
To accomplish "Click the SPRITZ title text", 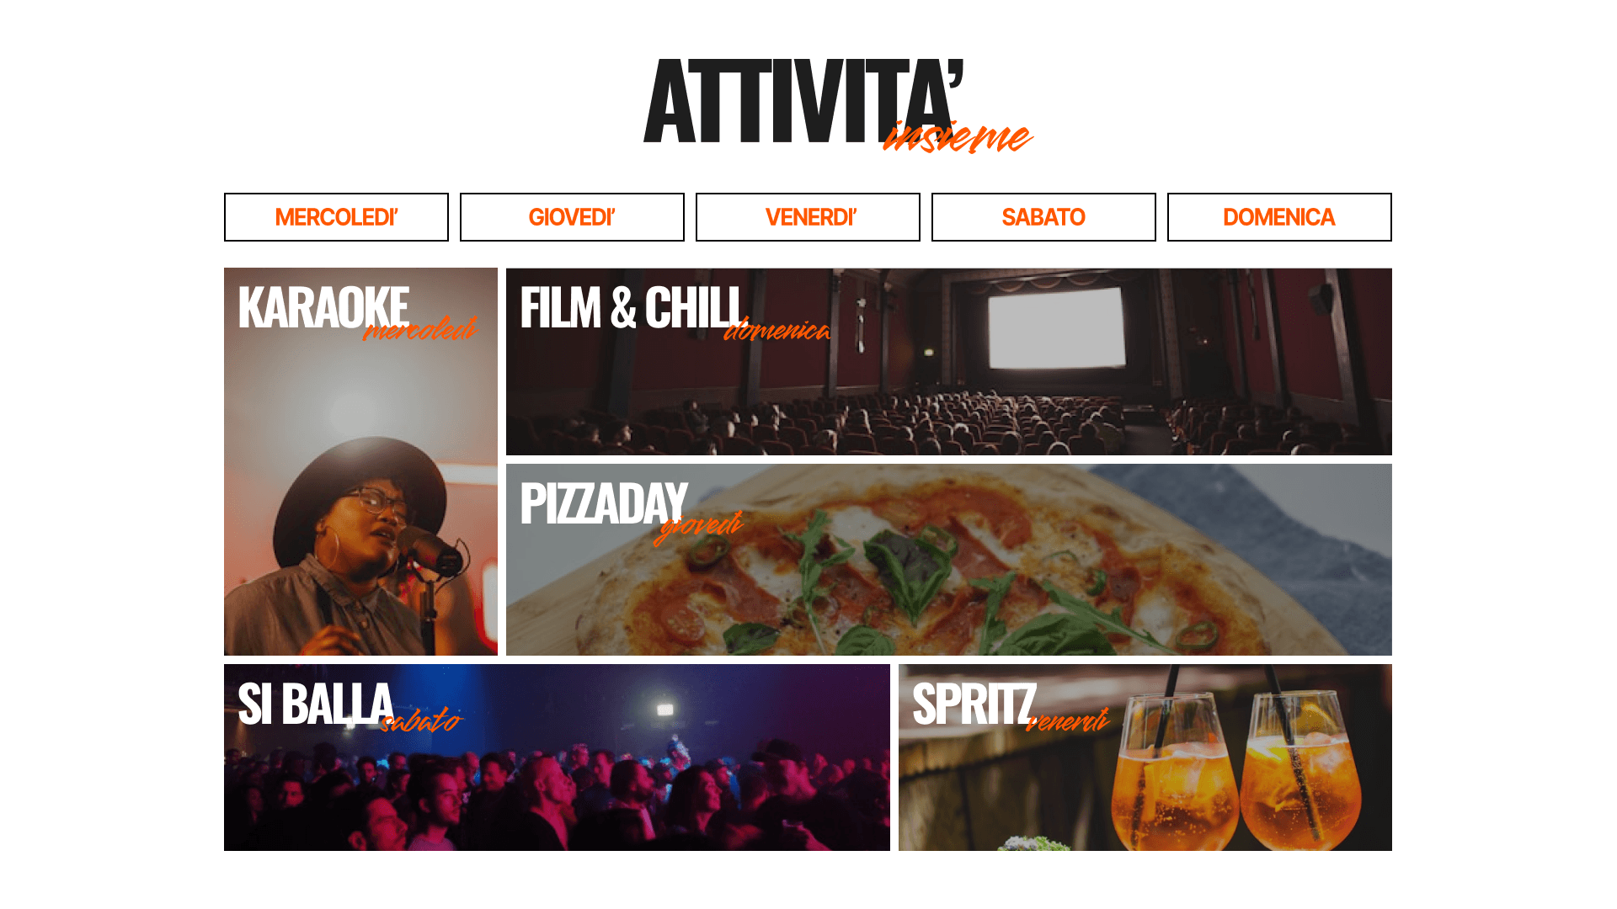I will tap(974, 704).
